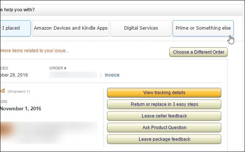
Task: Click 'more items related to your issue' link
Action: (x=35, y=50)
